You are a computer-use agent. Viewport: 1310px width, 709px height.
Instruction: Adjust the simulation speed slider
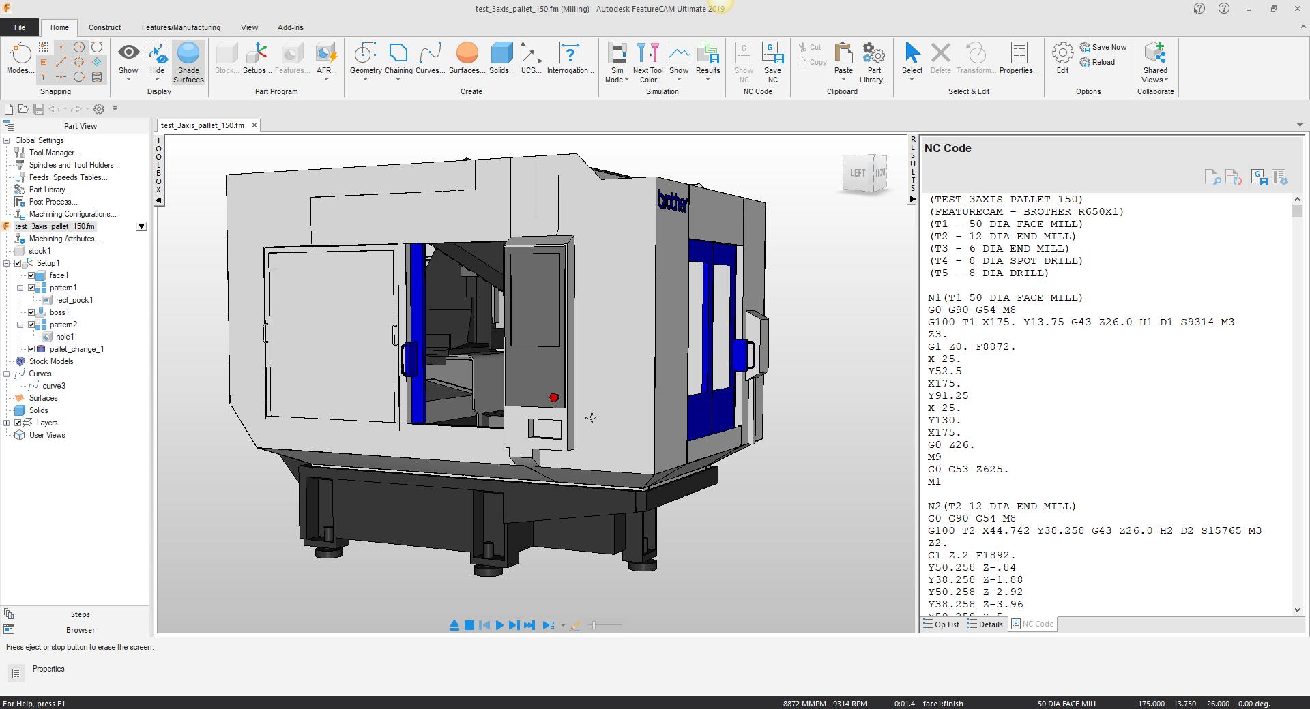point(594,625)
